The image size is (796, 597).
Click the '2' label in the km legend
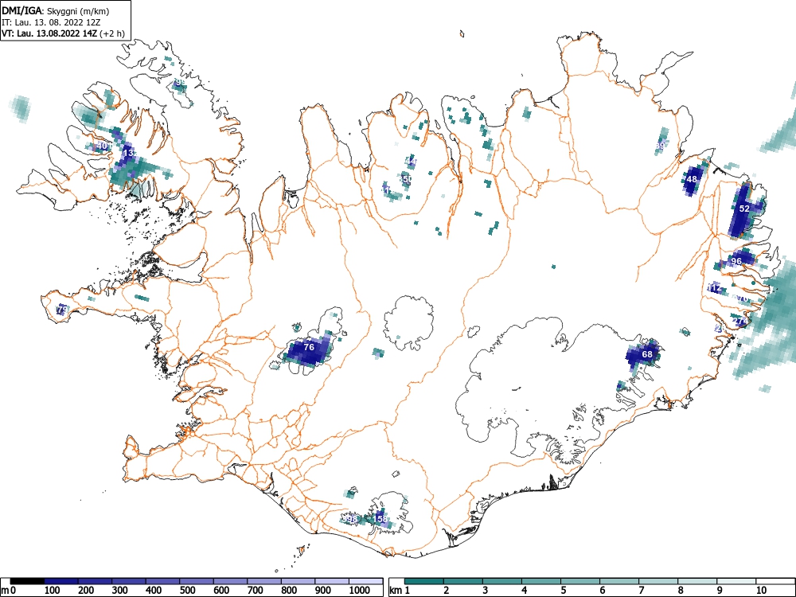click(x=447, y=591)
